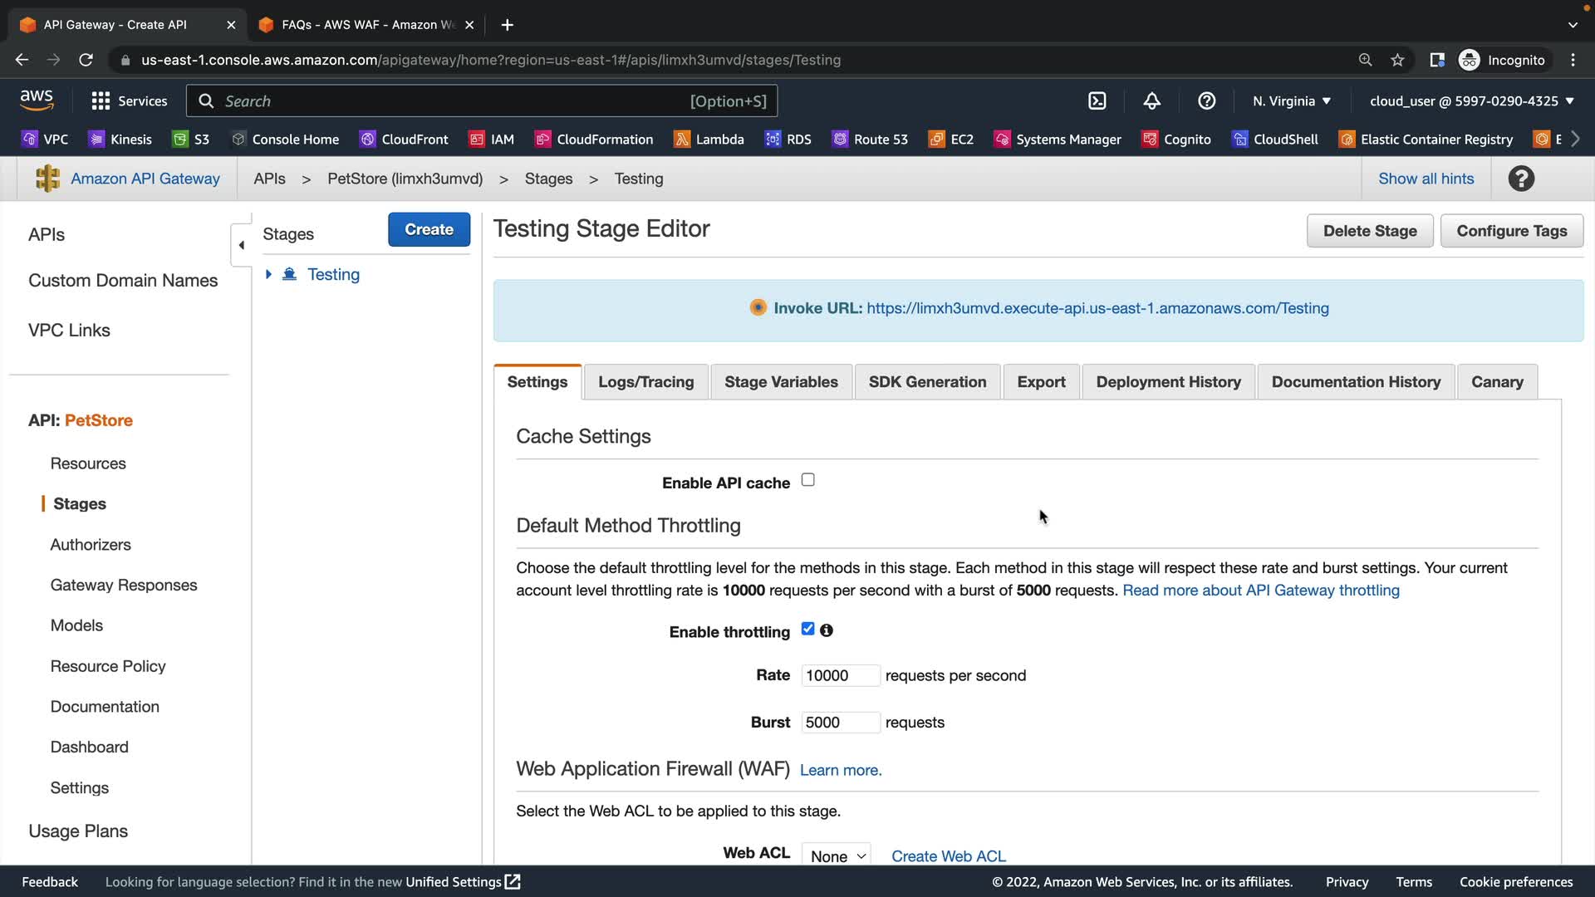Switch to the Canary tab
Image resolution: width=1595 pixels, height=897 pixels.
click(x=1497, y=382)
